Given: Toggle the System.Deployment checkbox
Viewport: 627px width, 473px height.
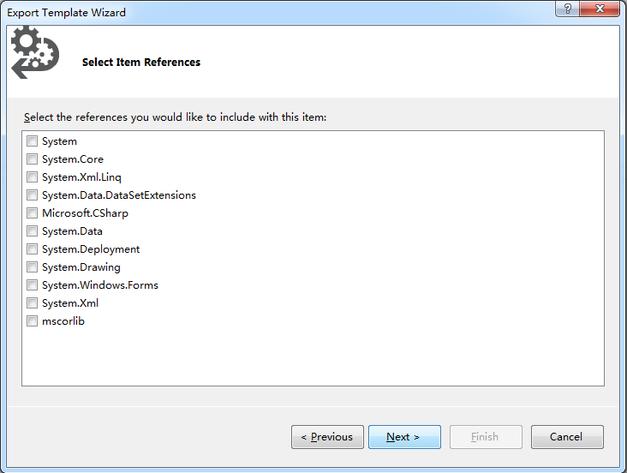Looking at the screenshot, I should coord(32,248).
